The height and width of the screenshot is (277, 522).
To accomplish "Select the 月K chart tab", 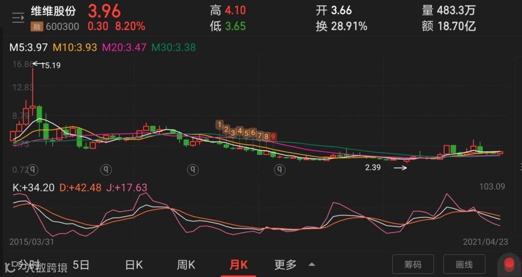I will coord(238,265).
